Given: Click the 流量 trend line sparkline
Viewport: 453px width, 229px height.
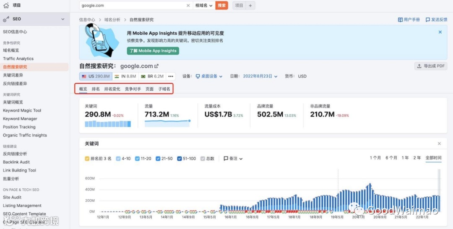Looking at the screenshot, I should 167,123.
